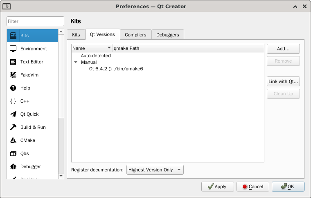Viewport: 311px width, 198px height.
Task: Open the Register documentation dropdown
Action: [x=155, y=170]
